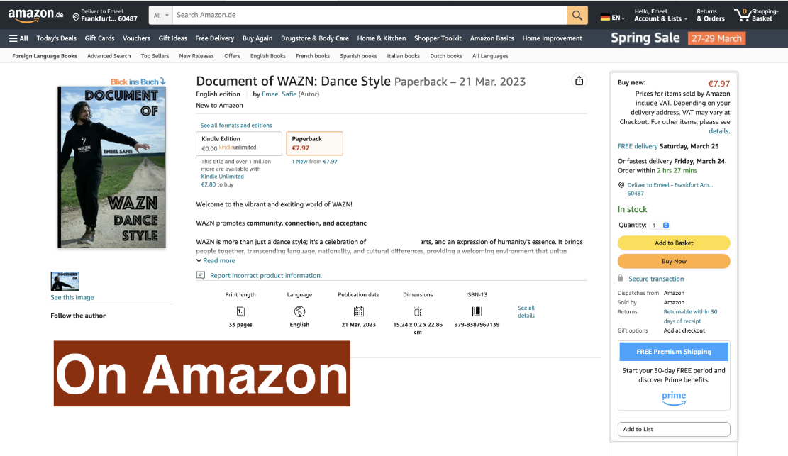The image size is (788, 456).
Task: Click the Language globe icon
Action: (x=299, y=312)
